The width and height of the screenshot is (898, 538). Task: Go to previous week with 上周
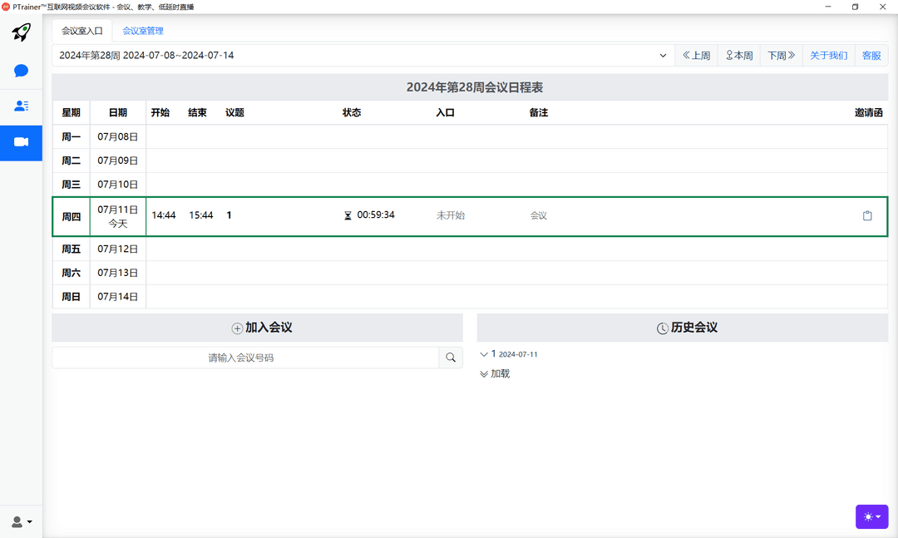(697, 56)
